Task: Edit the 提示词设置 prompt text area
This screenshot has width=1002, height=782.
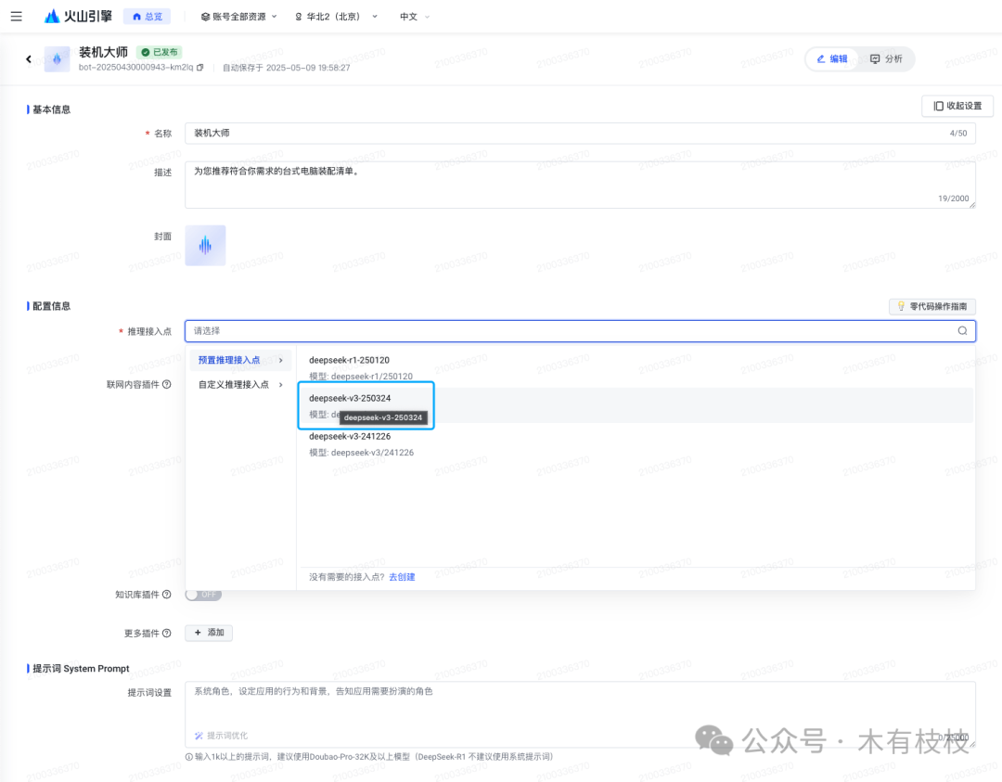Action: click(x=580, y=714)
